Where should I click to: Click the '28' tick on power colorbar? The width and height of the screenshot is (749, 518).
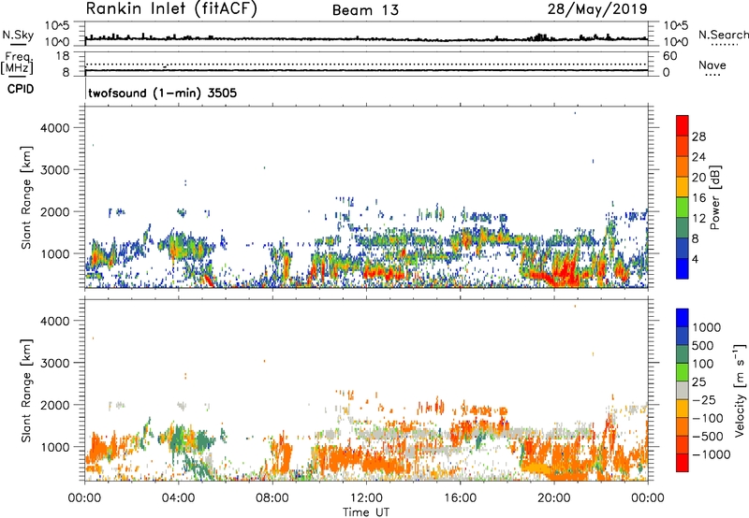tap(698, 137)
